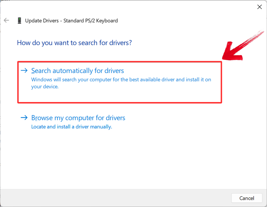Click the bottom bar next to Cancel
The height and width of the screenshot is (207, 267).
pos(131,198)
